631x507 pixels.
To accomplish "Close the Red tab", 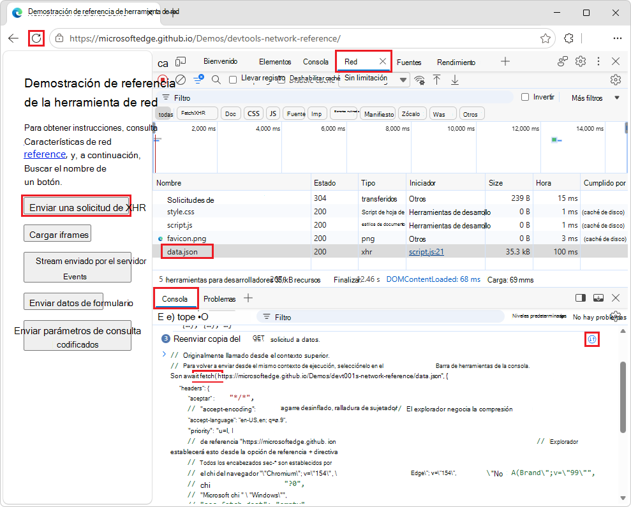I will tap(383, 61).
